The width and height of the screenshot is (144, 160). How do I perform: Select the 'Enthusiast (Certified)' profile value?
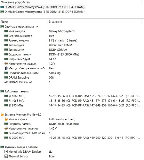click(x=62, y=119)
